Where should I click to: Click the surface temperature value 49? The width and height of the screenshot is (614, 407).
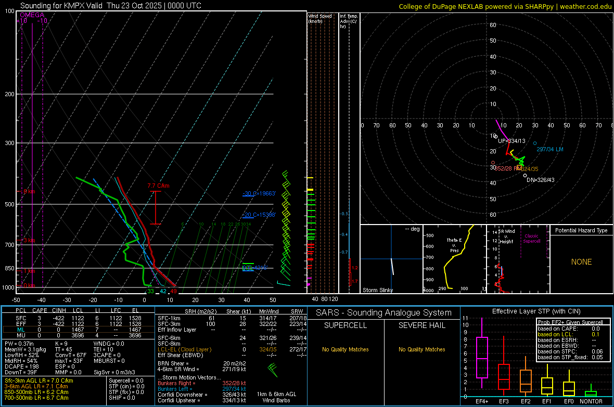tap(173, 291)
